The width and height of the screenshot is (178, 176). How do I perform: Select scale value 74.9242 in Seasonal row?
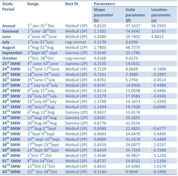pyautogui.click(x=133, y=31)
